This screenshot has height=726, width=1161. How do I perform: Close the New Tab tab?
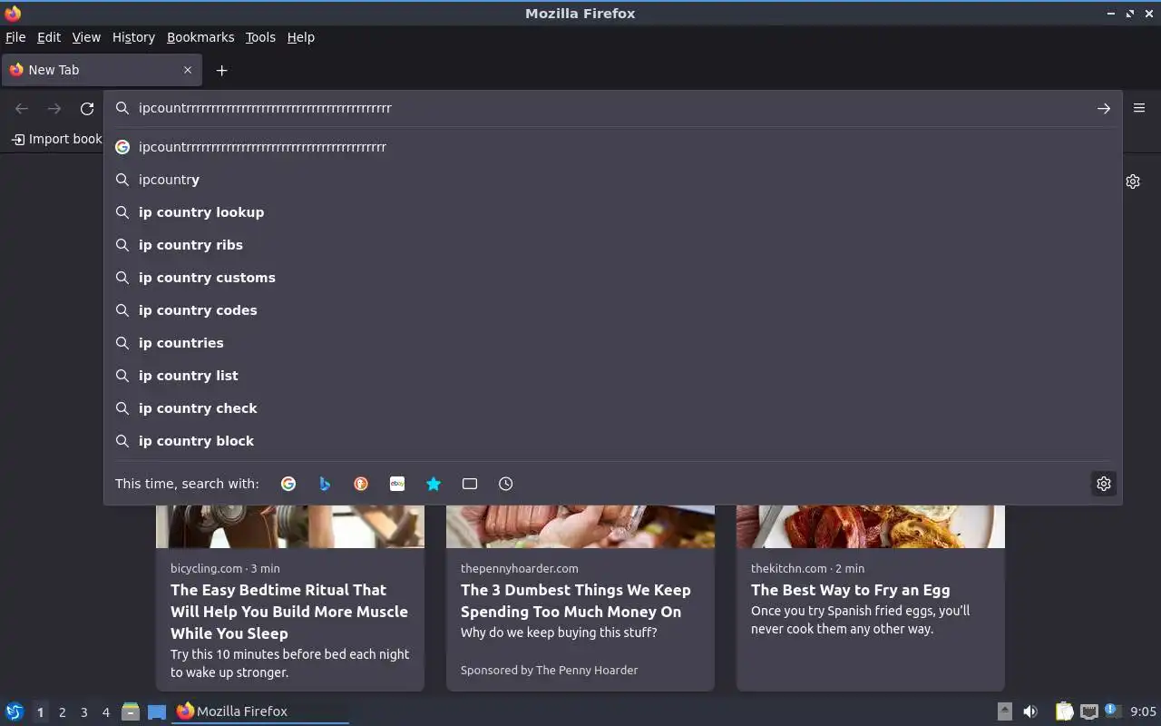point(188,70)
